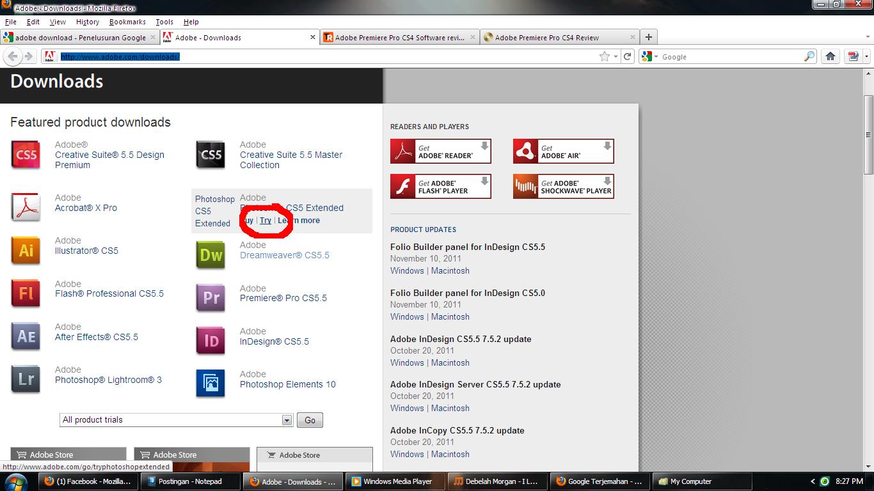Click the Photoshop Elements 10 icon
874x491 pixels.
211,384
